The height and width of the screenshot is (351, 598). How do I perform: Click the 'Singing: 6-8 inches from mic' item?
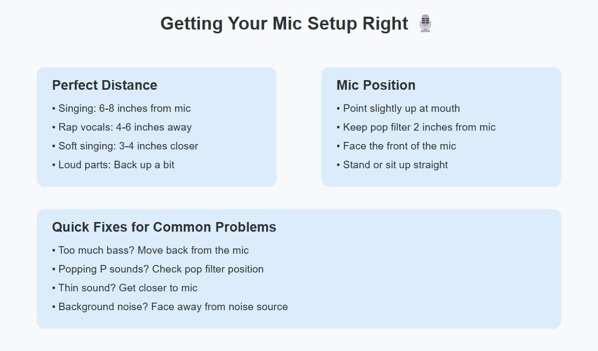click(121, 109)
